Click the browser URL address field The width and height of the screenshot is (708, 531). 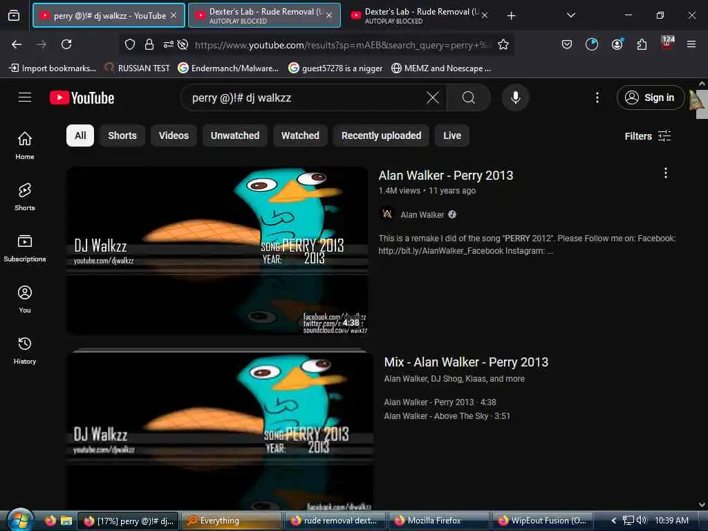click(342, 45)
